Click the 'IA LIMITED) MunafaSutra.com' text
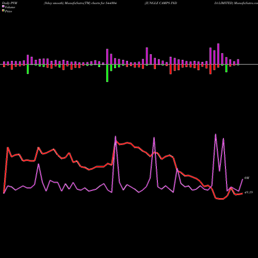Image resolution: width=258 pixels, height=258 pixels. click(x=236, y=3)
